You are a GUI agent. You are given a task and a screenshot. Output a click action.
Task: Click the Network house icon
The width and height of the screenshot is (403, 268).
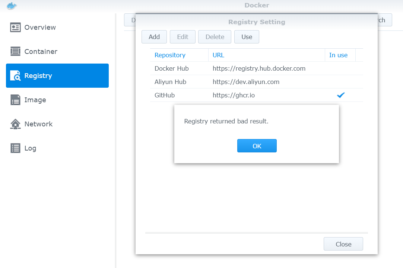tap(15, 124)
